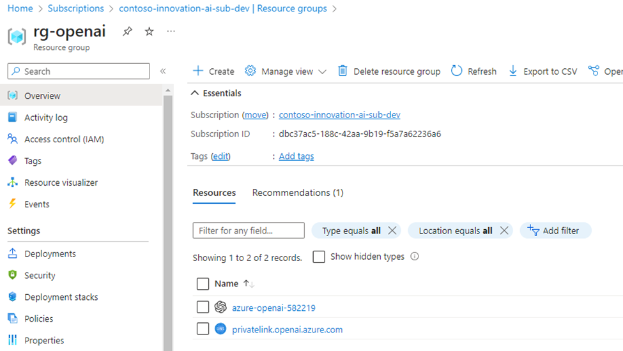
Task: Go to Subscriptions breadcrumb
Action: point(76,8)
